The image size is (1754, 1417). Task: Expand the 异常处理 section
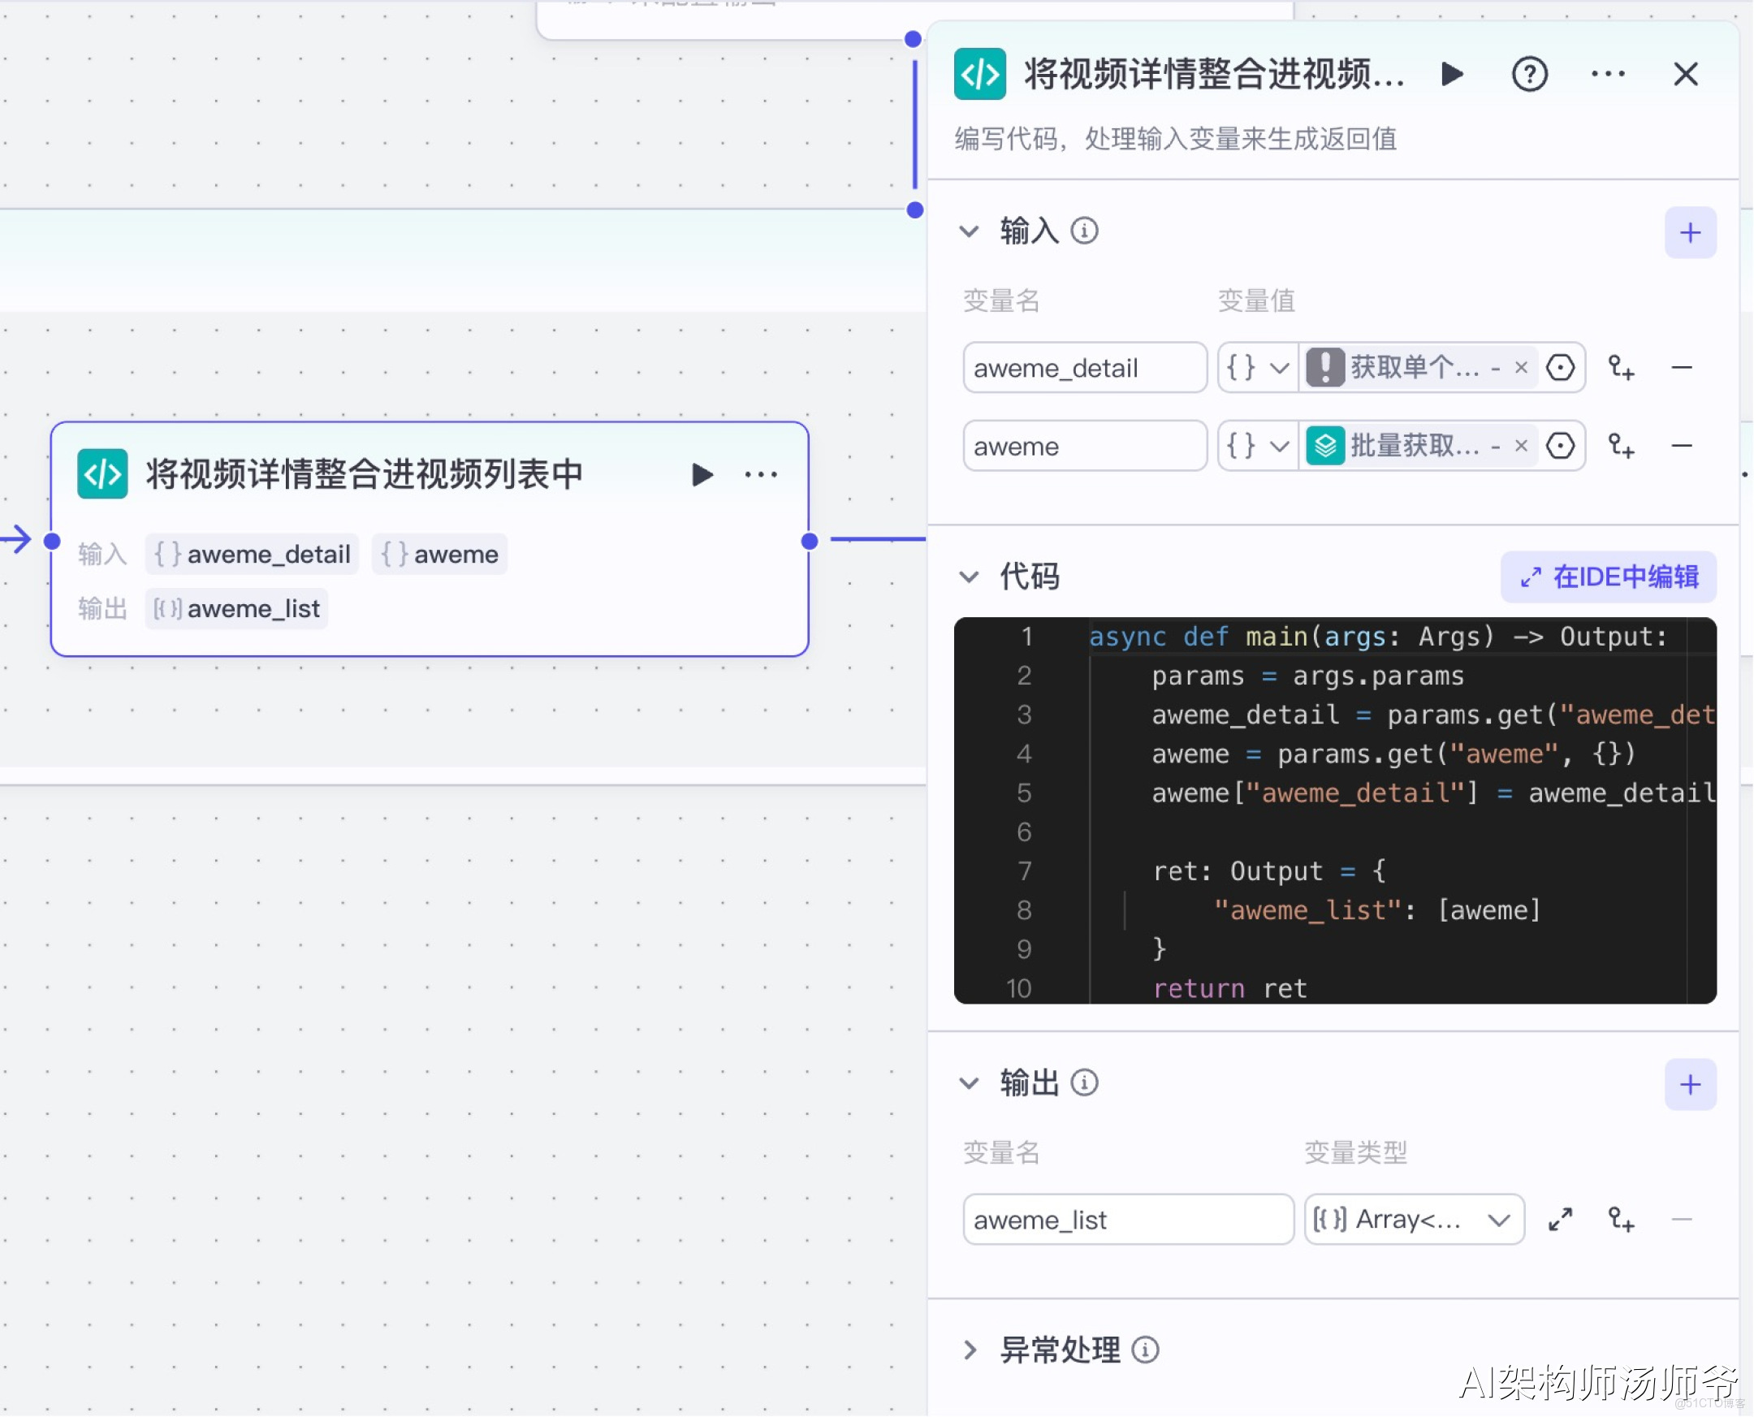click(969, 1350)
